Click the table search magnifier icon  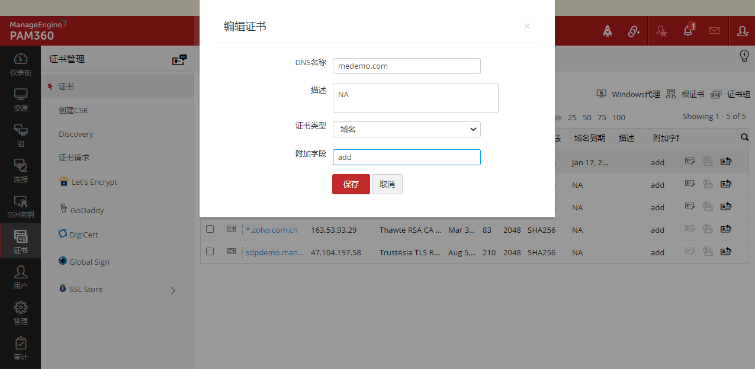pos(744,137)
